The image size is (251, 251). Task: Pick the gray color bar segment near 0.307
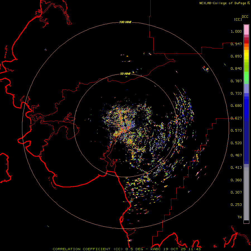pyautogui.click(x=246, y=194)
